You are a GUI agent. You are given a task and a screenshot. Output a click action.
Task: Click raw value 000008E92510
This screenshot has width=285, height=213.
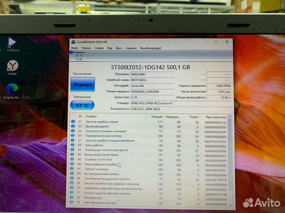coord(215,122)
